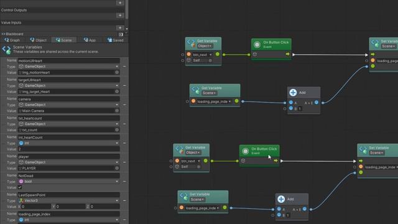Click the upper Add node plus icon

click(293, 93)
